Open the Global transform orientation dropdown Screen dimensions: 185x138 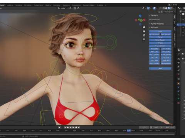tap(63, 8)
